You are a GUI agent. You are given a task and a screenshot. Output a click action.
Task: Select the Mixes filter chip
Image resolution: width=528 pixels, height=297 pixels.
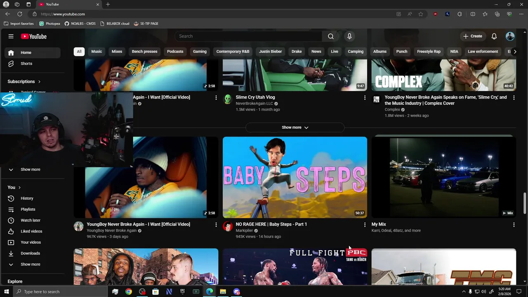[117, 52]
